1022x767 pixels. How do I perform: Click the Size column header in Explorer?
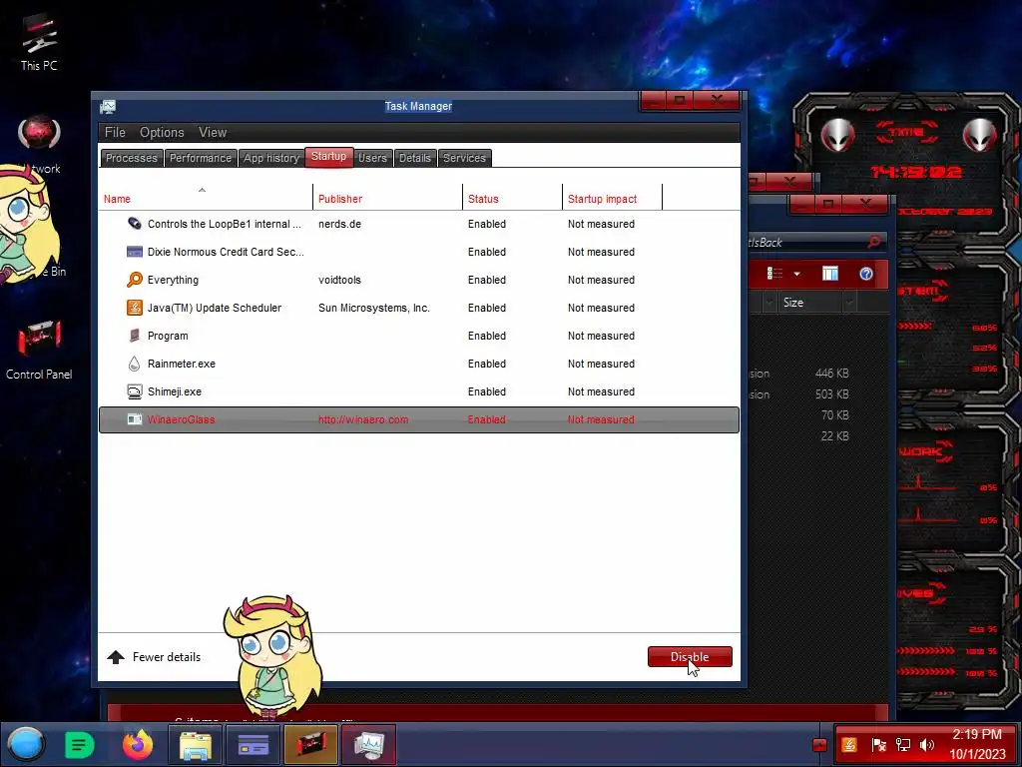coord(808,303)
